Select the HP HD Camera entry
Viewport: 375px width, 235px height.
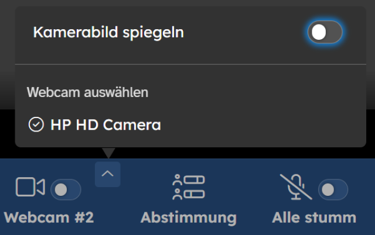190,125
